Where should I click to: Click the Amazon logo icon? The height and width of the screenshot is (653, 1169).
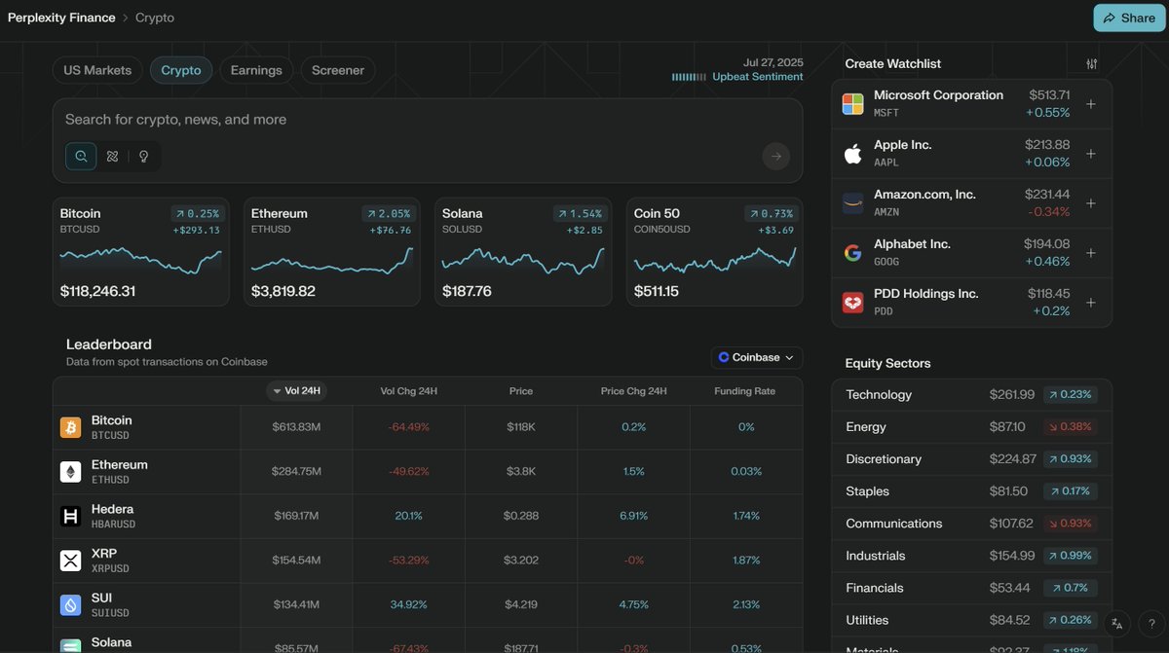[x=852, y=203]
